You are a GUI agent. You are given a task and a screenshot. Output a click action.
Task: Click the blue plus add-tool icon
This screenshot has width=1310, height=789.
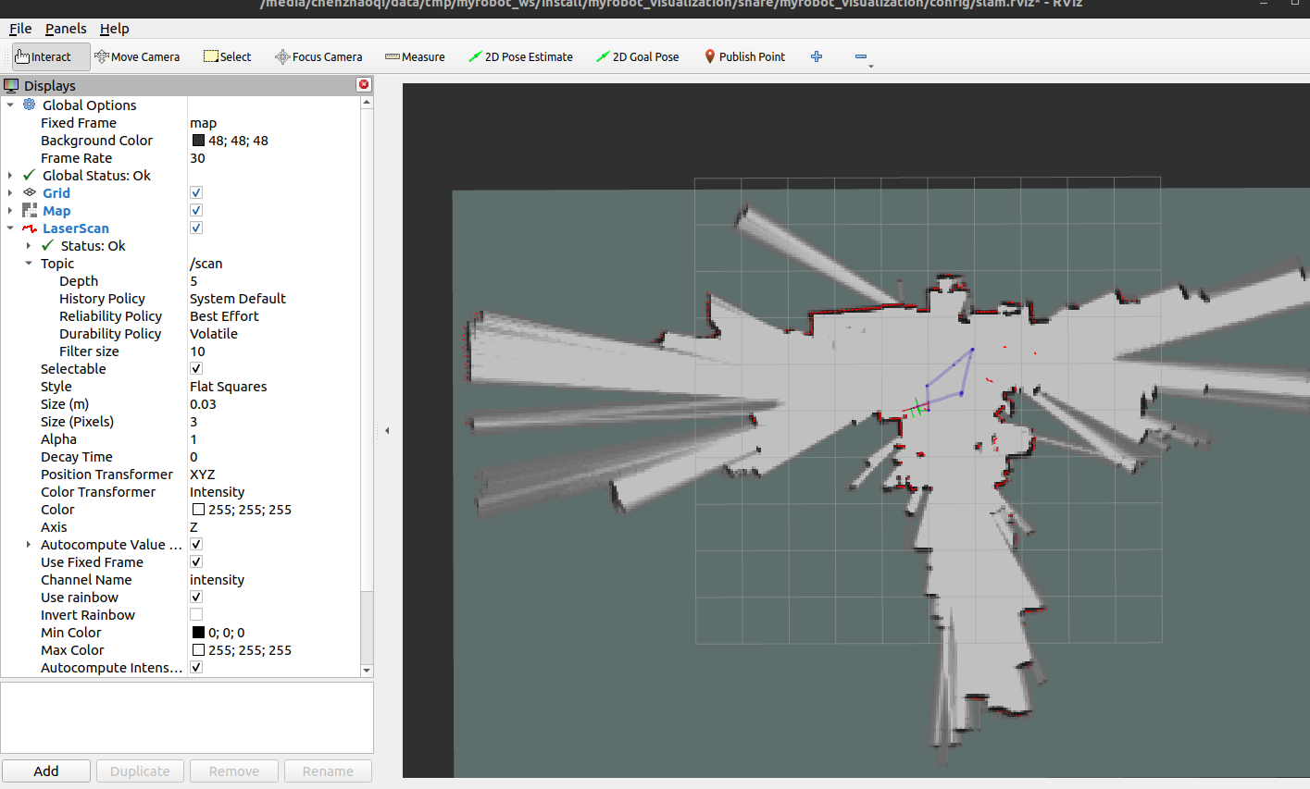pyautogui.click(x=817, y=56)
